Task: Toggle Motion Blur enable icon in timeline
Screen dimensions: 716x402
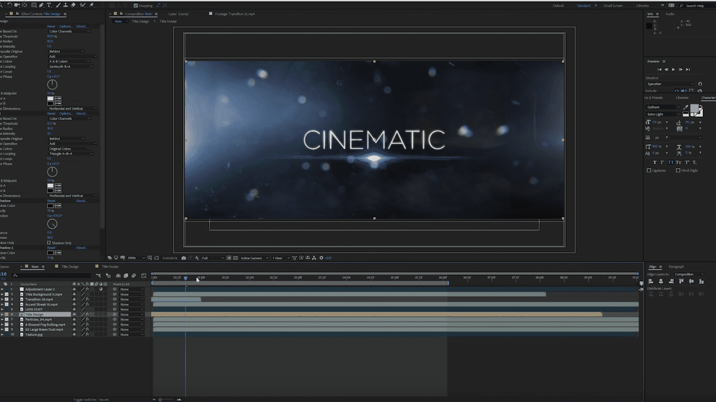Action: tap(134, 276)
